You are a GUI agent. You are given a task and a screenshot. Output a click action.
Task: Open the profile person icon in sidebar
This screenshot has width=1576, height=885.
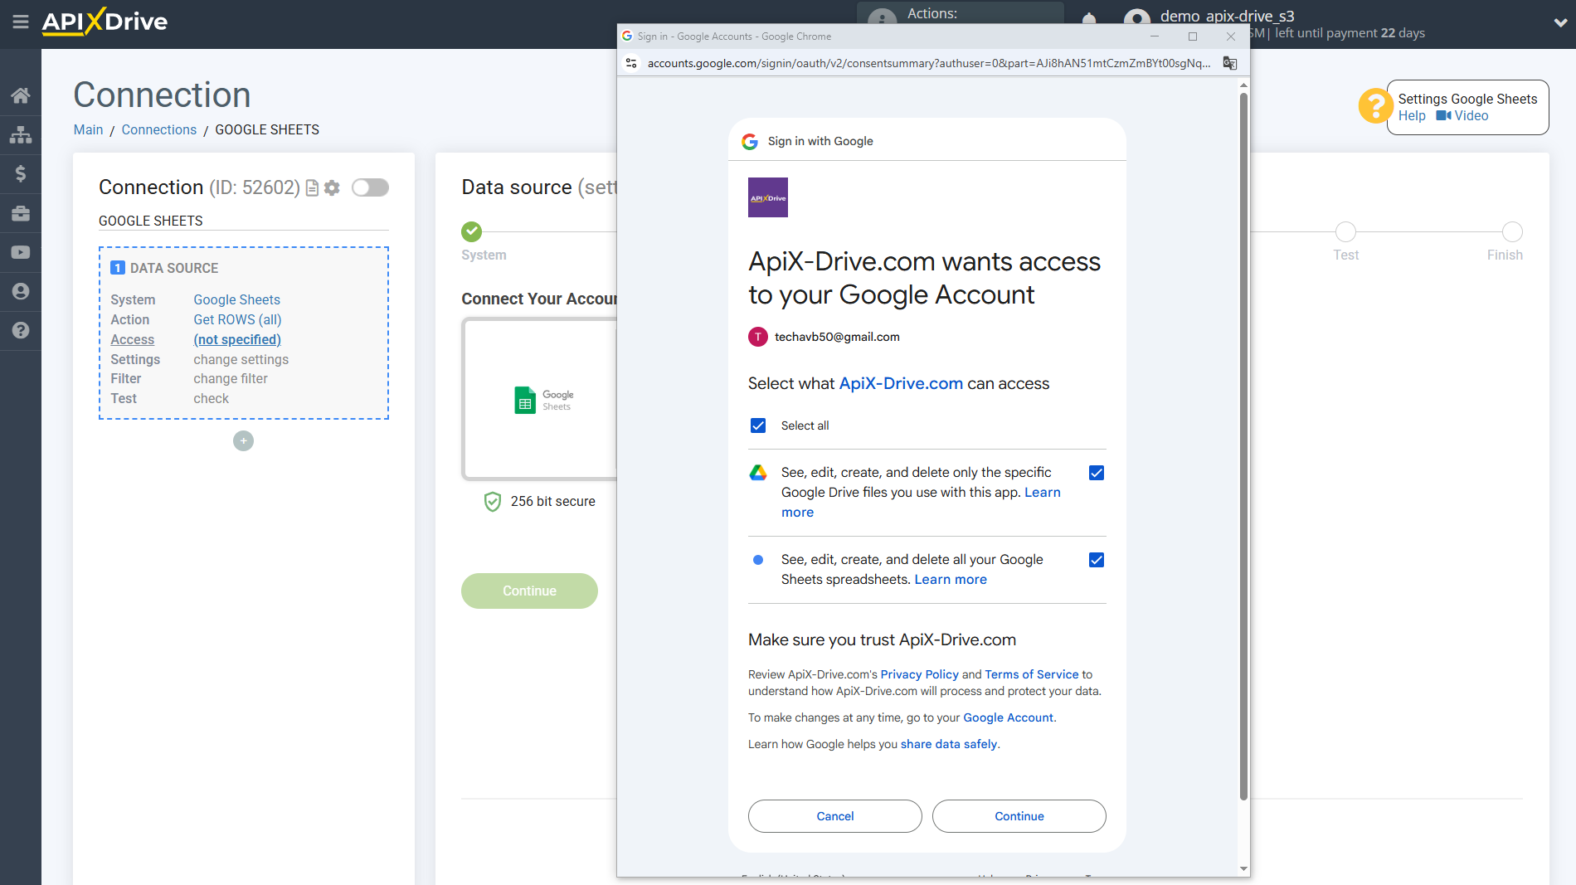(21, 291)
